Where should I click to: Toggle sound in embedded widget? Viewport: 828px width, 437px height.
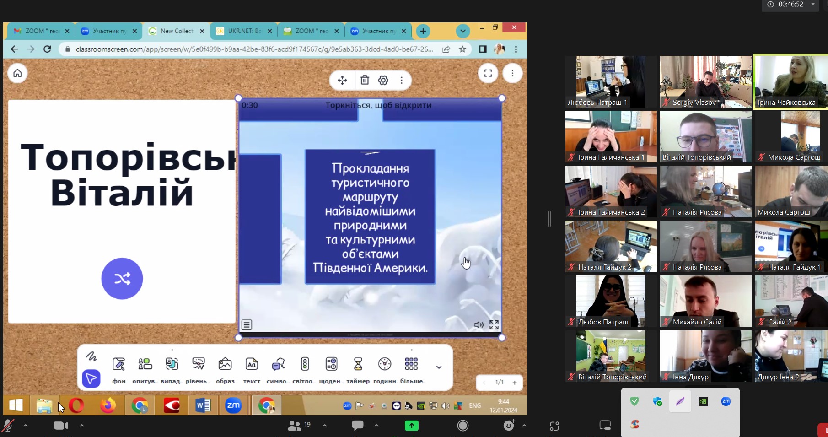click(x=479, y=325)
